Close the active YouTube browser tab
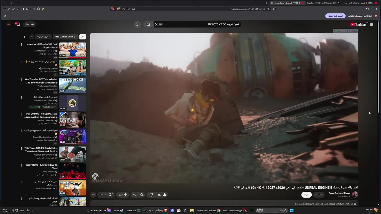This screenshot has height=214, width=381. (x=272, y=3)
